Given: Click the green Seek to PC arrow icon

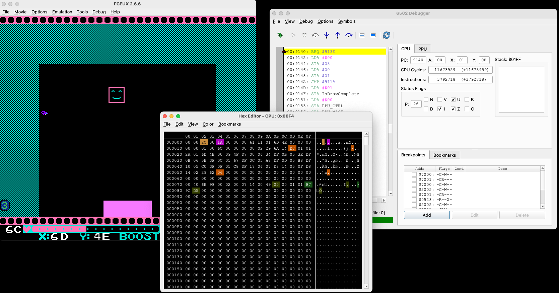Looking at the screenshot, I should point(280,35).
